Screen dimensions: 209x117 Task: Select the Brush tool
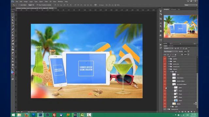click(13, 32)
